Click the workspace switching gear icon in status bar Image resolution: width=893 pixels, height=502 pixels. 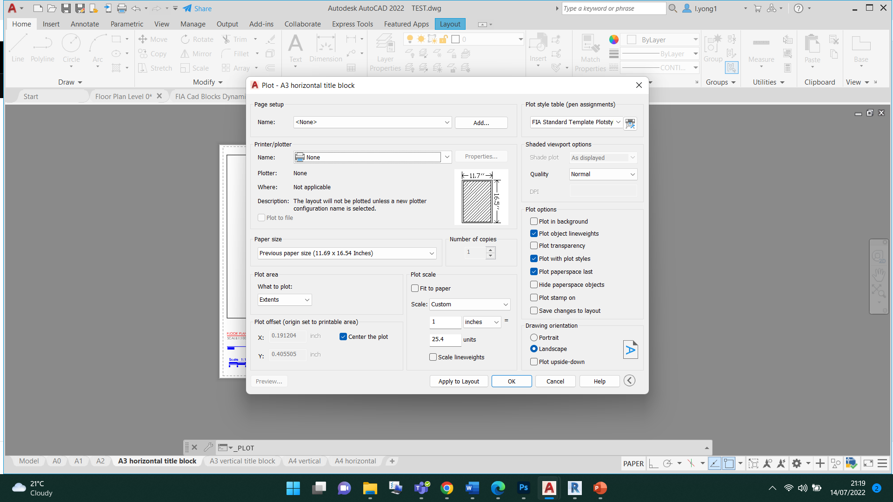pos(797,463)
